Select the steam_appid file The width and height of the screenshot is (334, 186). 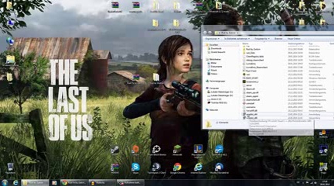251,96
